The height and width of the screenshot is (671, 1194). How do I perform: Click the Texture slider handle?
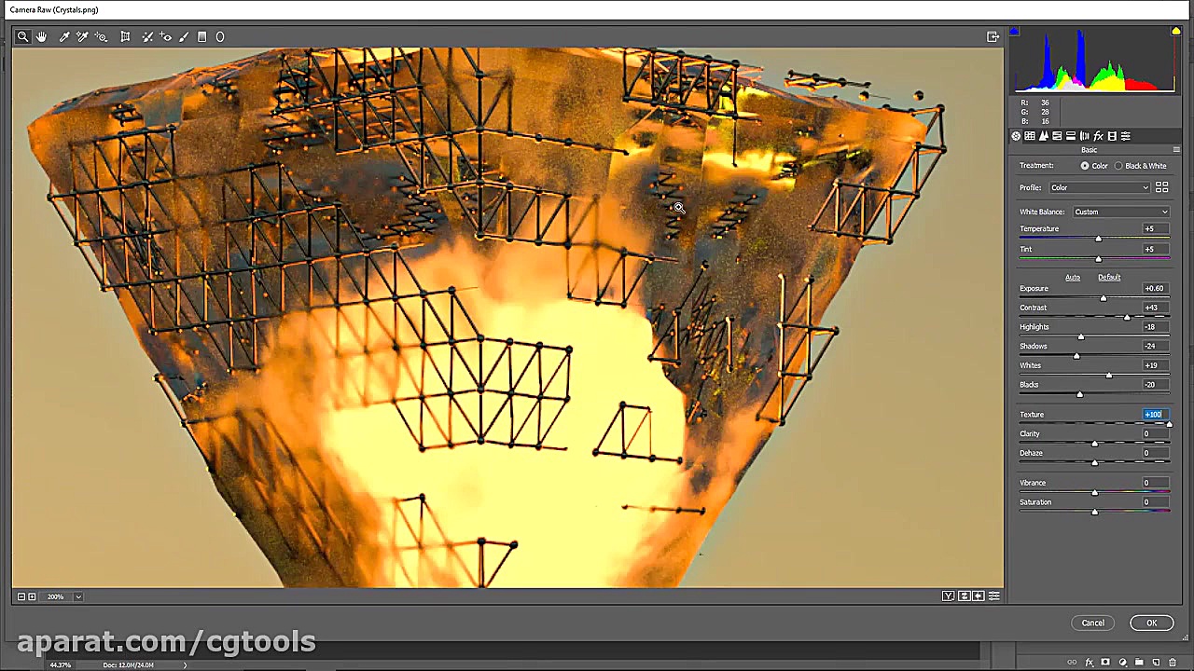1169,425
